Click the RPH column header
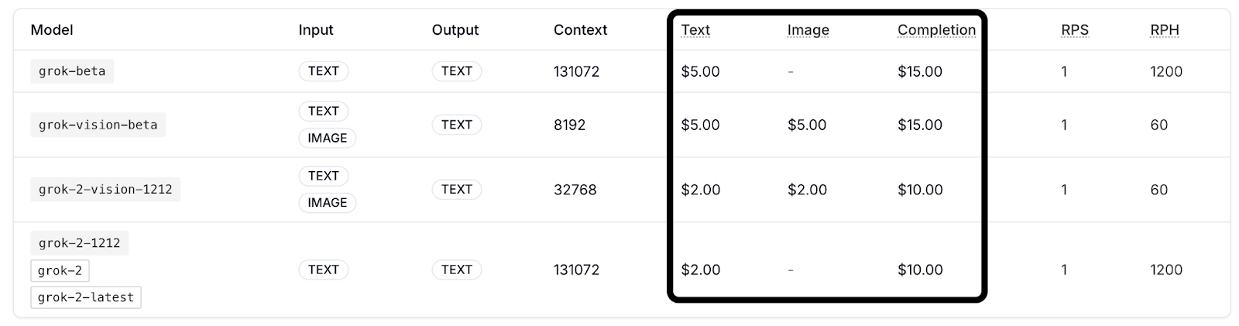The width and height of the screenshot is (1239, 326). pyautogui.click(x=1165, y=30)
